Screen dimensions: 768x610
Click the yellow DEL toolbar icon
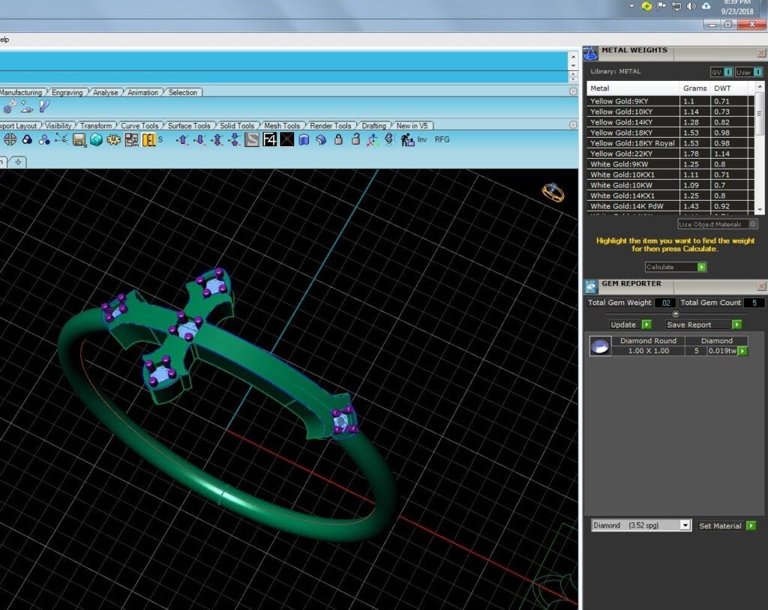(x=148, y=140)
